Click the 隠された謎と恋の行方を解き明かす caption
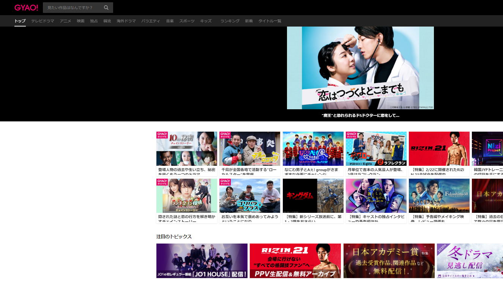503x283 pixels. click(187, 219)
